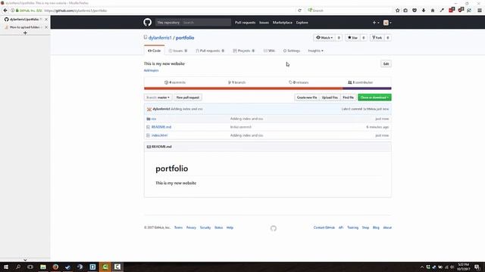
Task: Open Explore in the top navigation
Action: (302, 23)
